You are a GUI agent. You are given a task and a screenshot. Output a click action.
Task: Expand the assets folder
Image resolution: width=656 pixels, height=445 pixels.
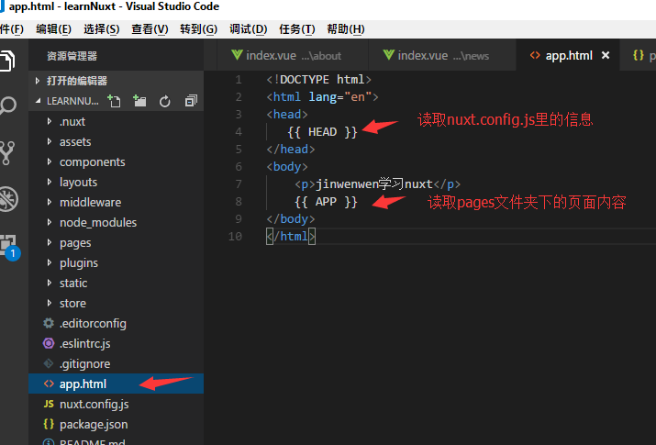(x=50, y=141)
